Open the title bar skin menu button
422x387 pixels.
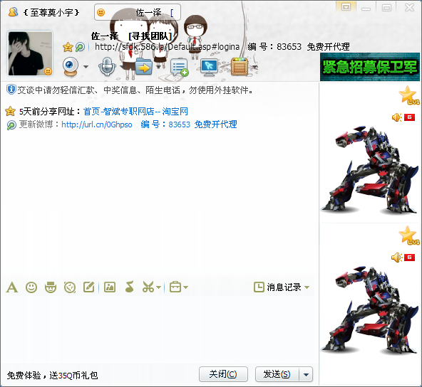click(346, 7)
